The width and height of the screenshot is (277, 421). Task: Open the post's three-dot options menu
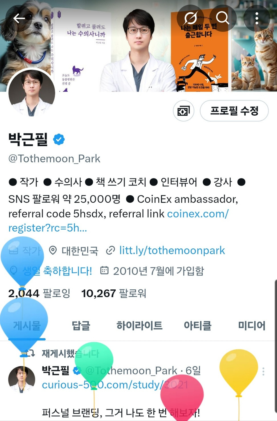coord(263,371)
